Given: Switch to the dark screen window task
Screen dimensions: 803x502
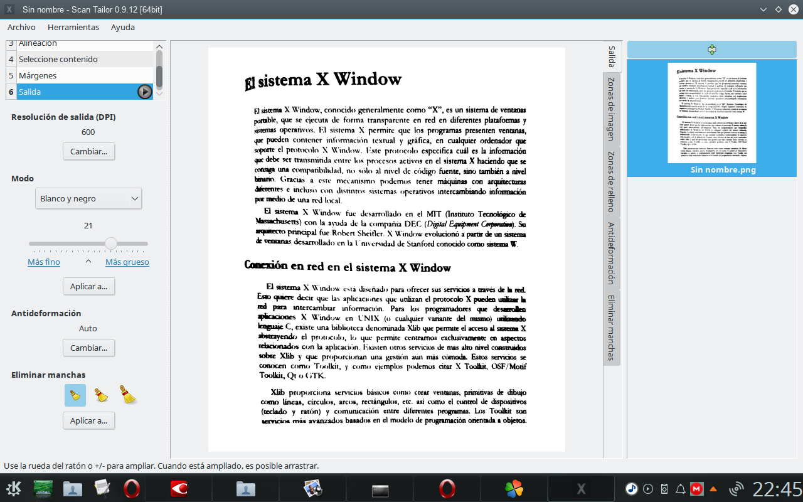Looking at the screenshot, I should coord(380,488).
